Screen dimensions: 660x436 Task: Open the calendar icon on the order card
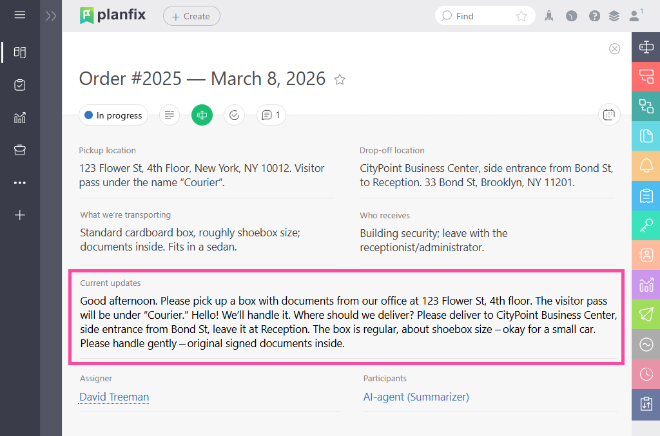[608, 115]
